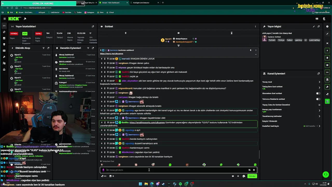332x187 pixels.
Task: Open the video clips icon in sidebar
Action: (x=4, y=51)
